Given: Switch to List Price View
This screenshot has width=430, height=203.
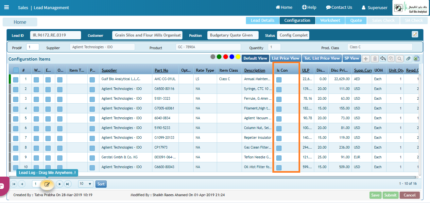Looking at the screenshot, I should 285,58.
